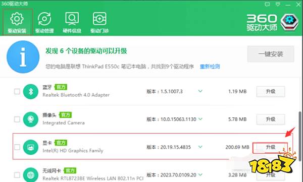Open the 驱动安装 tab
Screen dimensions: 303x182
[17, 22]
